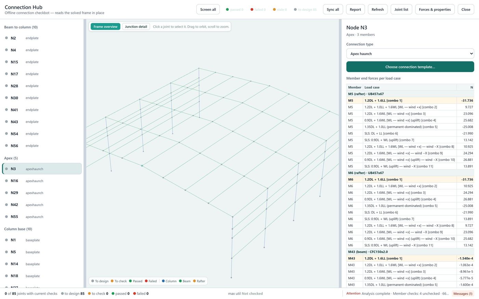Click the Refresh button
Image resolution: width=479 pixels, height=299 pixels.
pyautogui.click(x=378, y=10)
